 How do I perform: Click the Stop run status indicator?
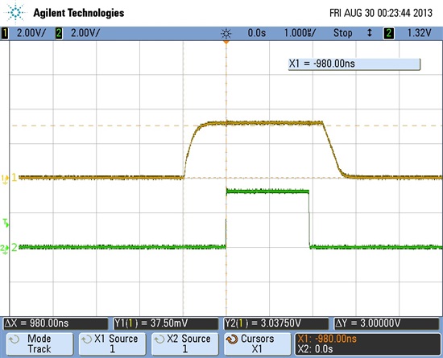click(342, 33)
